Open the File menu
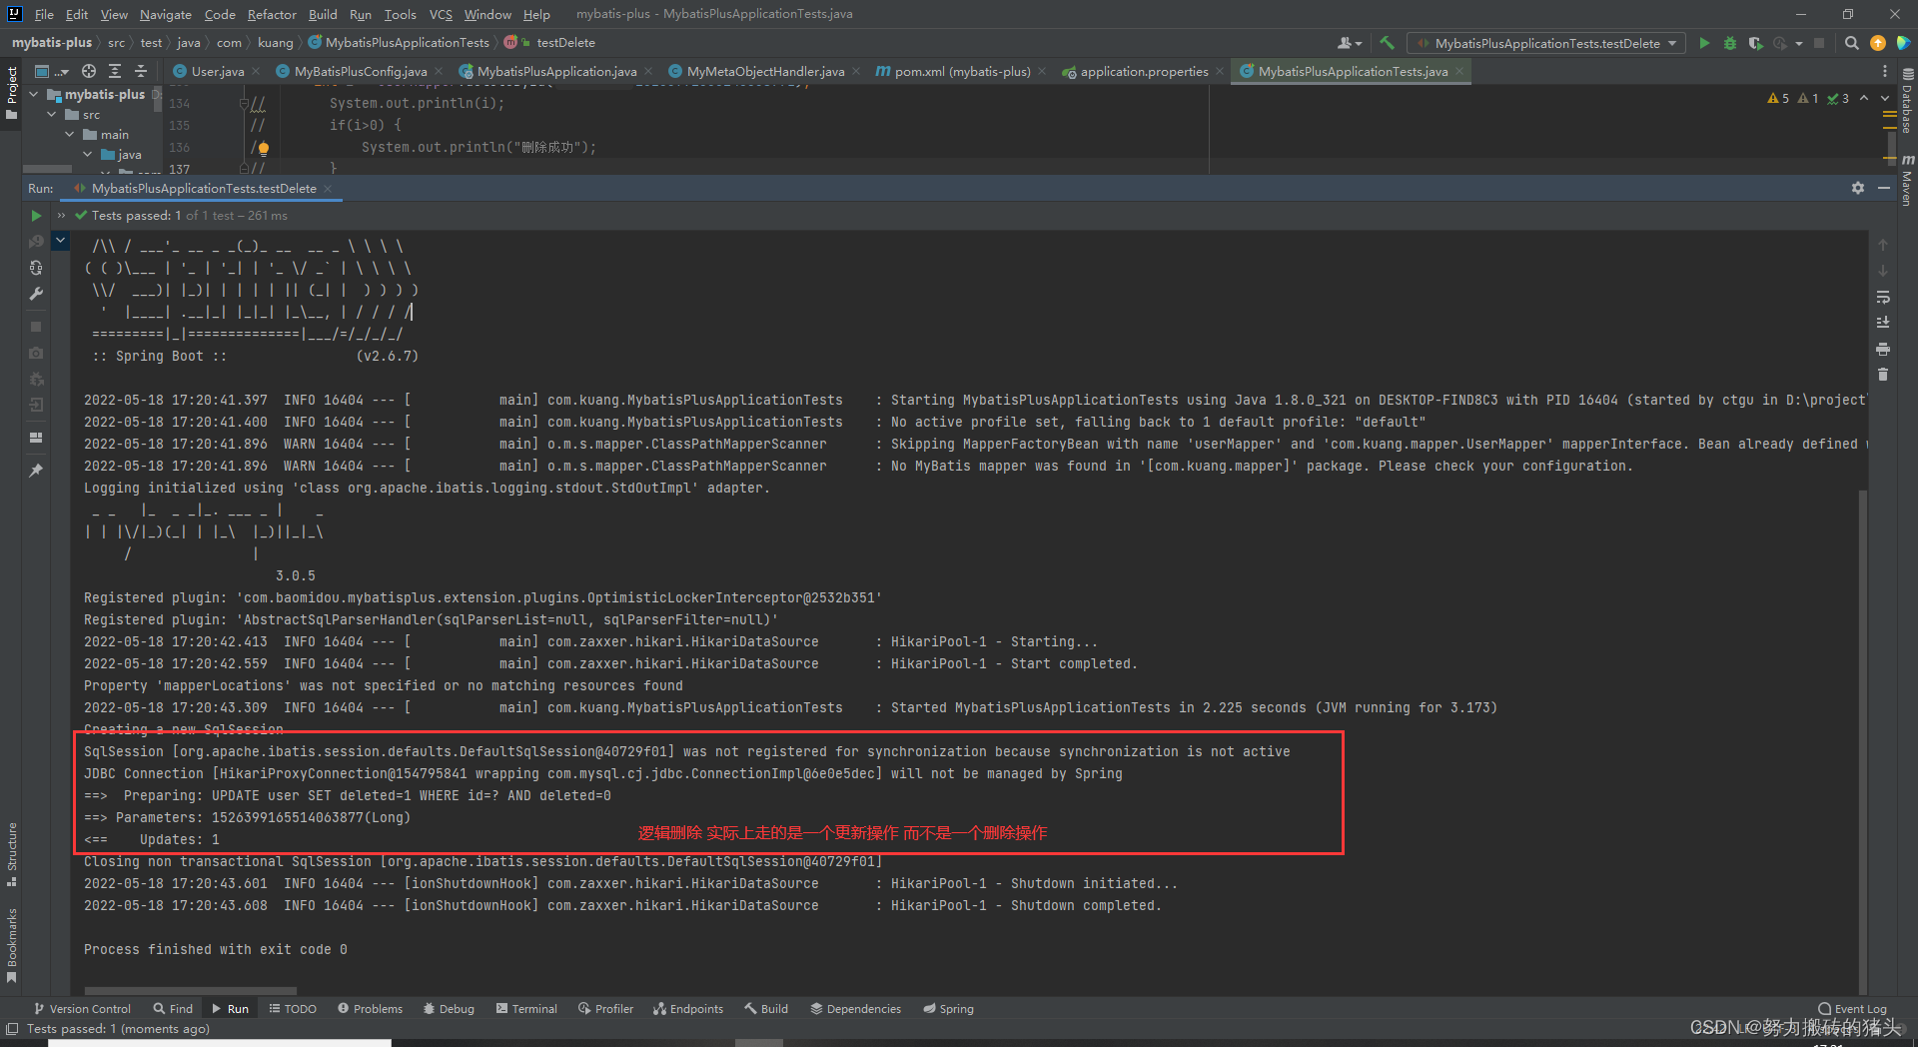Image resolution: width=1918 pixels, height=1047 pixels. click(x=44, y=14)
